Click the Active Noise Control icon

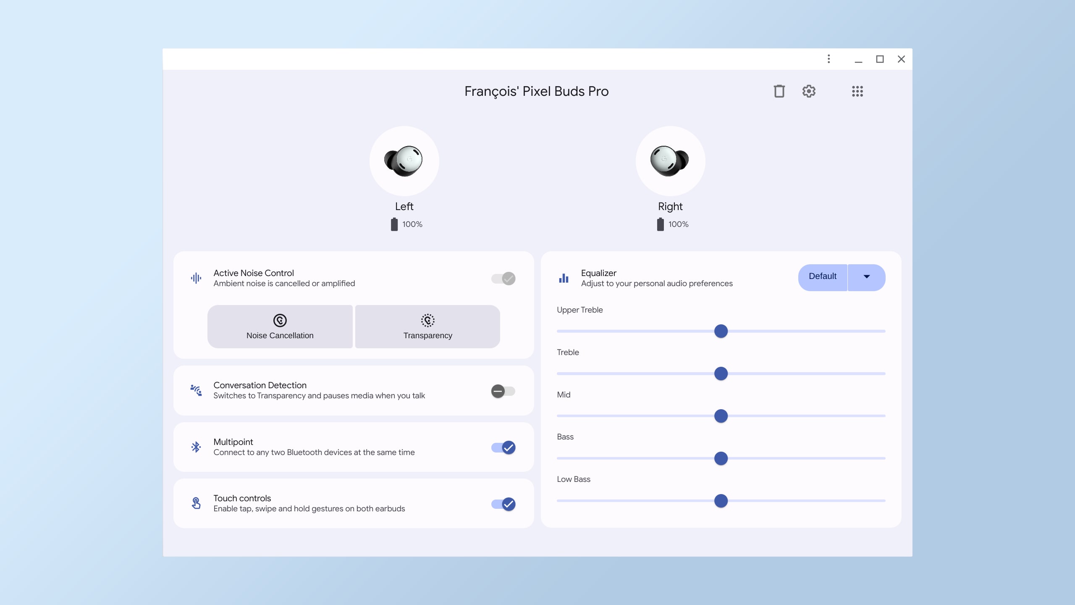(195, 278)
